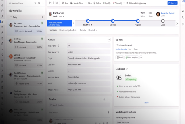Filter the work list items
This screenshot has height=124, width=185.
35,3
